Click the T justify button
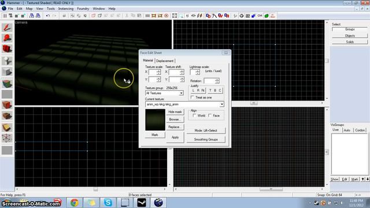The image size is (370, 208). click(210, 91)
